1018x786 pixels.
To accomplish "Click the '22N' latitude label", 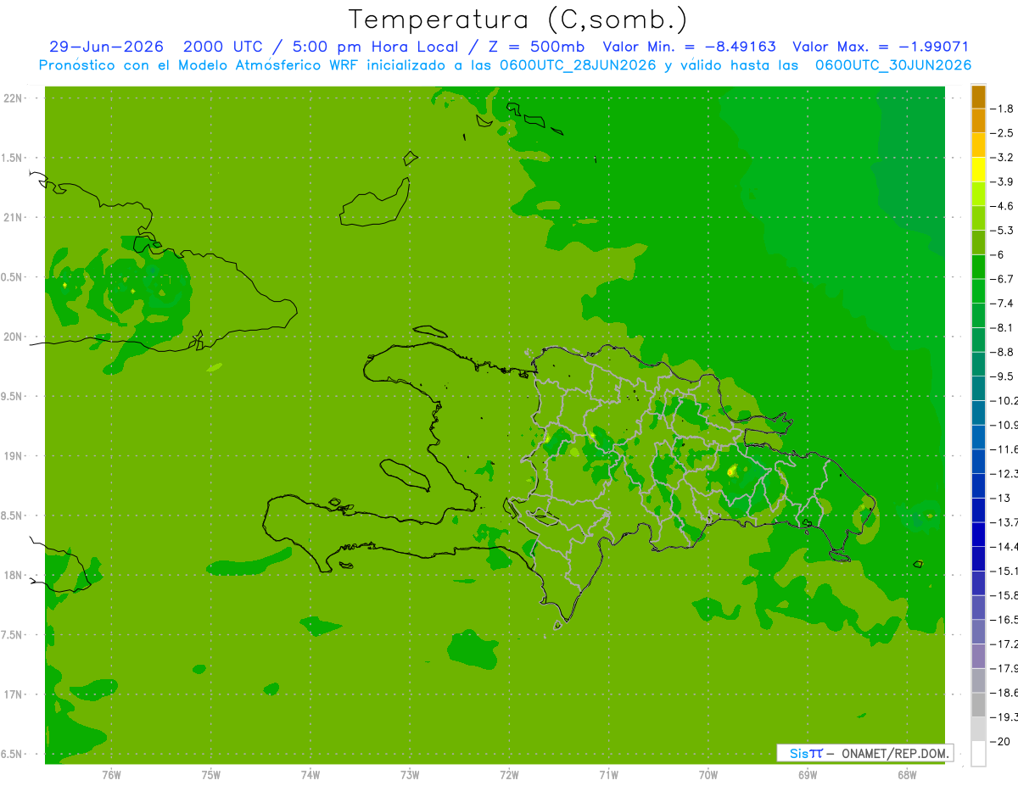I will [x=14, y=98].
